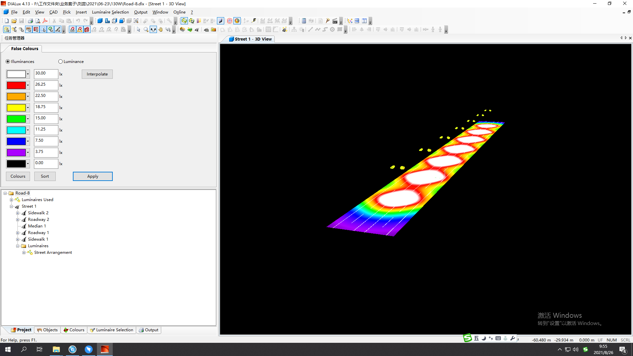Create a new project with New icon
633x356 pixels.
click(x=7, y=21)
